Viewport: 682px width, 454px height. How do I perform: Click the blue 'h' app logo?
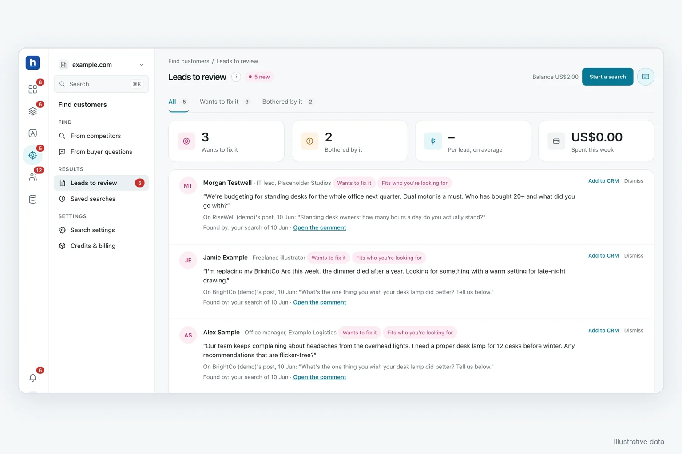tap(33, 63)
